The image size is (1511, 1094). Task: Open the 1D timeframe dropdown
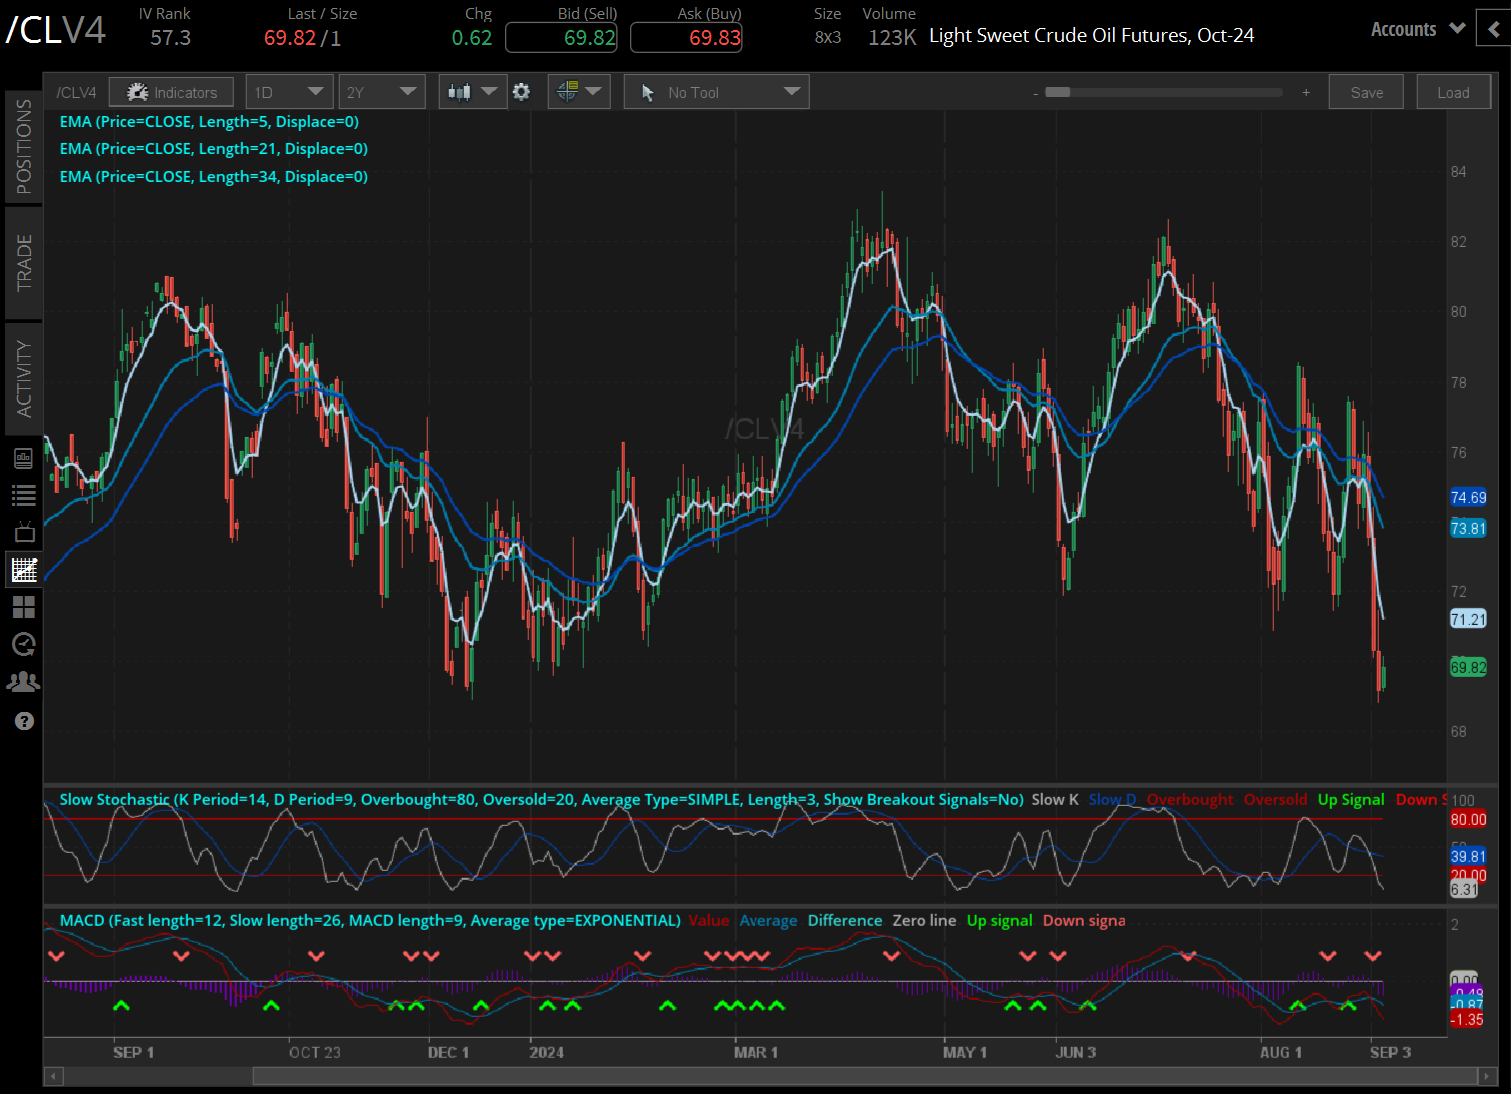coord(289,91)
